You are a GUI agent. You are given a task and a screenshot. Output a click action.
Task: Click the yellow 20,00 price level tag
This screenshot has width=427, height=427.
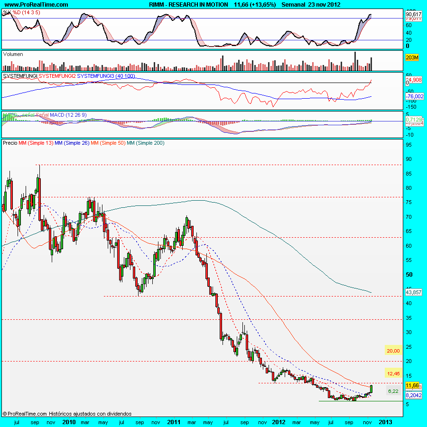(x=393, y=351)
